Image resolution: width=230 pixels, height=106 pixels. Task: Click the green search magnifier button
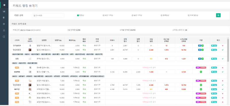tap(218, 15)
